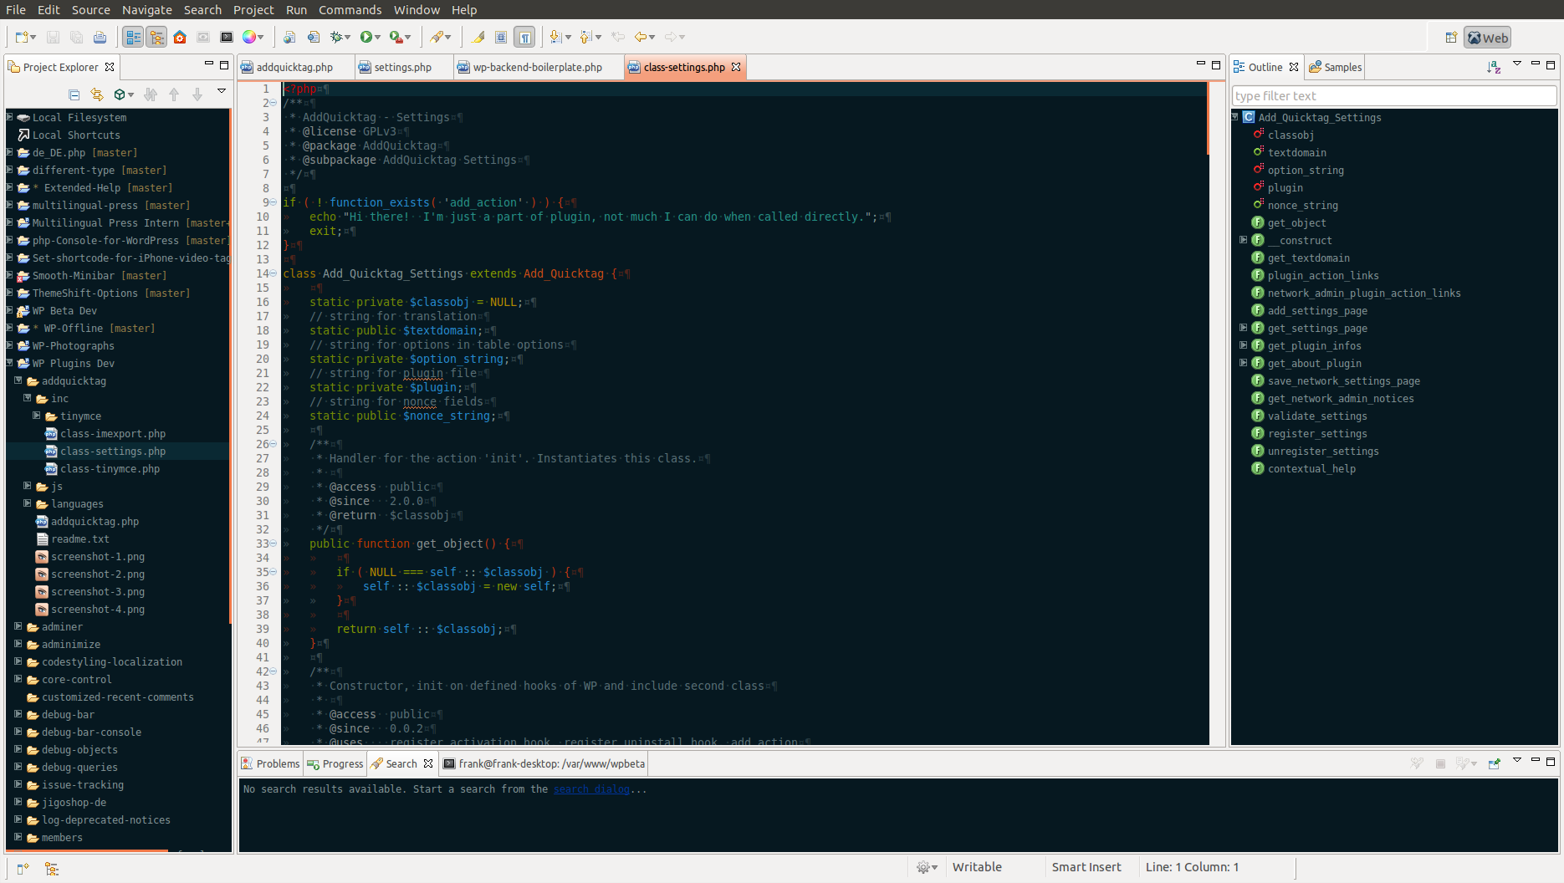Expand __construct node in Outline
This screenshot has height=883, width=1564.
tap(1244, 240)
